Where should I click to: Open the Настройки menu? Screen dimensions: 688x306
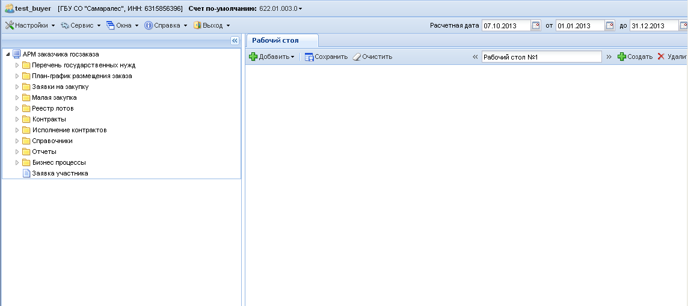pyautogui.click(x=30, y=25)
